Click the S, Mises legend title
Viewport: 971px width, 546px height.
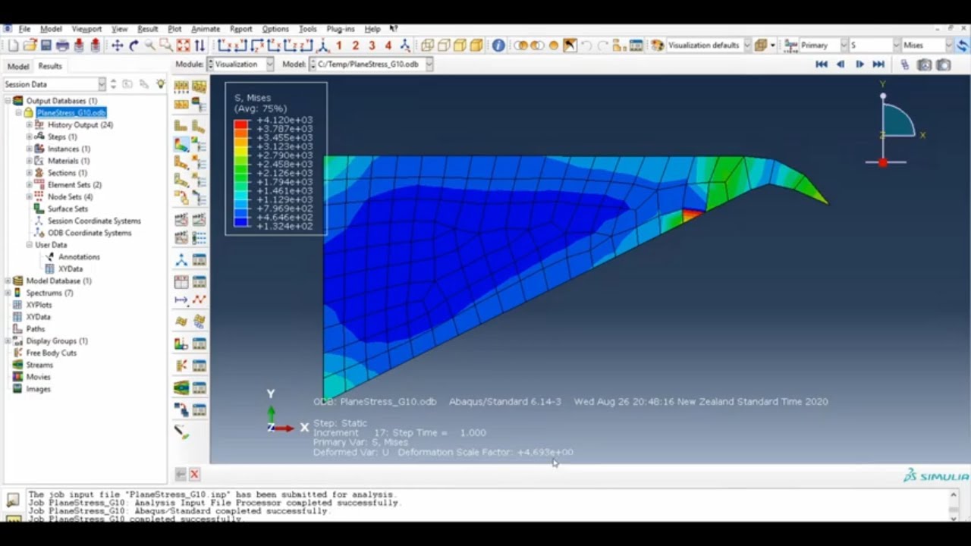253,98
